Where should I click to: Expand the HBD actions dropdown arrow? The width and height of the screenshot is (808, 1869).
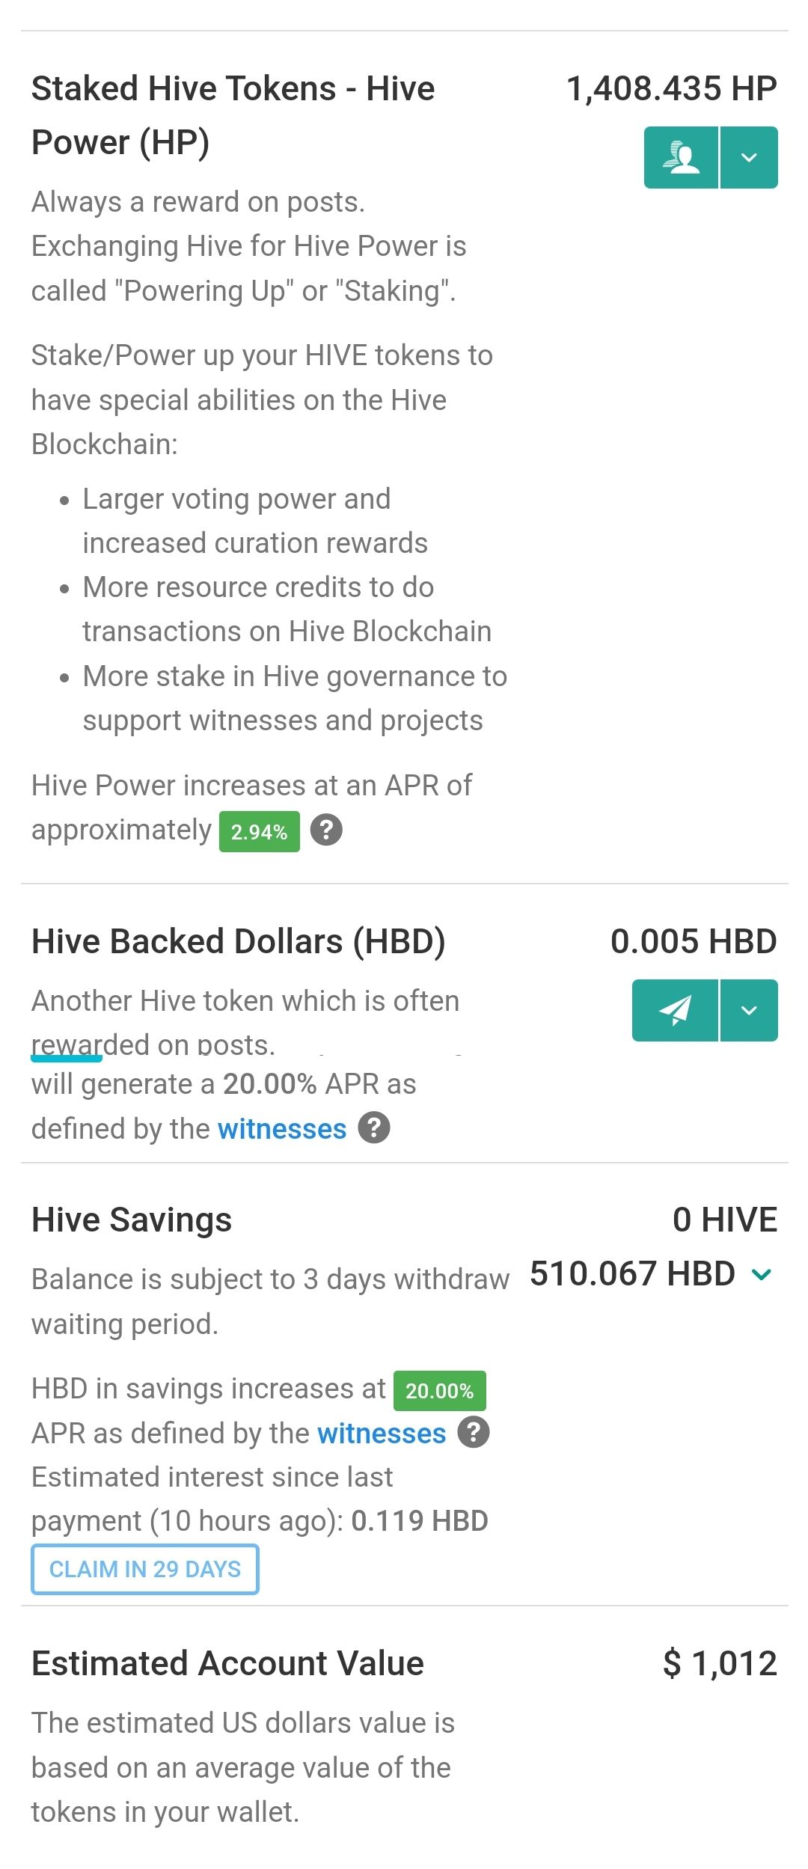click(x=749, y=1010)
